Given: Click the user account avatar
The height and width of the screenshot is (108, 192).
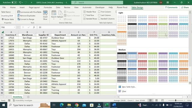Looking at the screenshot, I should coord(161,2).
